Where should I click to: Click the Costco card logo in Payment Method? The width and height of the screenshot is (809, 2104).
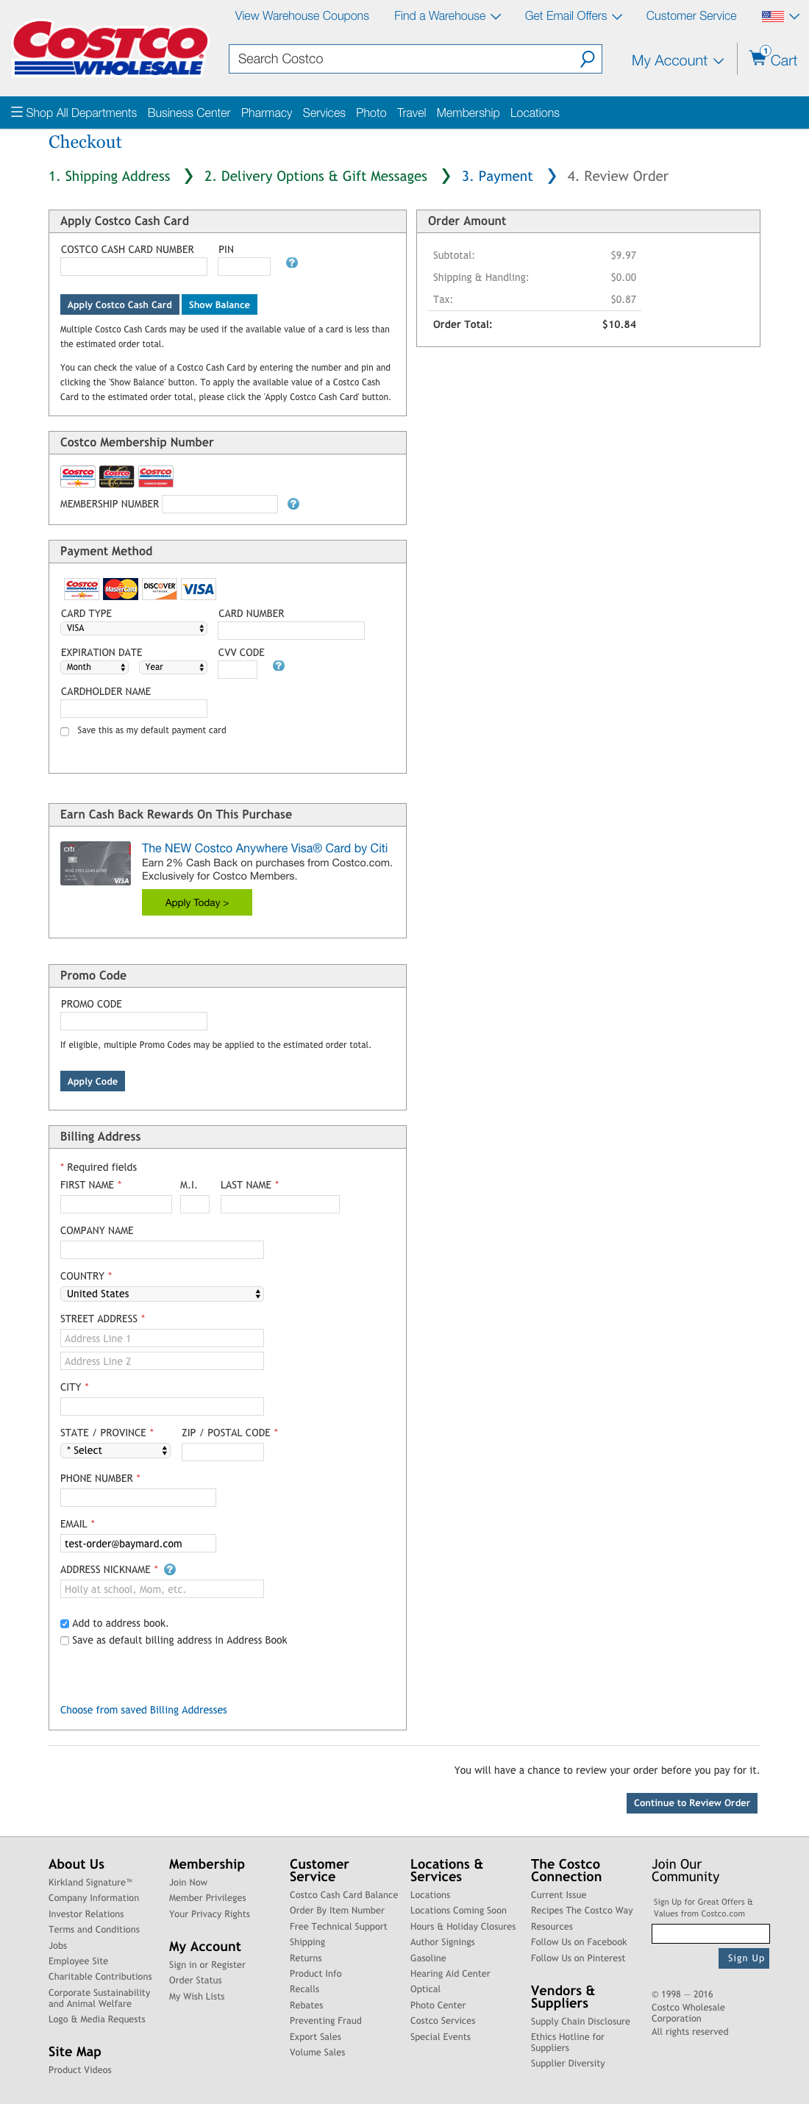(82, 589)
